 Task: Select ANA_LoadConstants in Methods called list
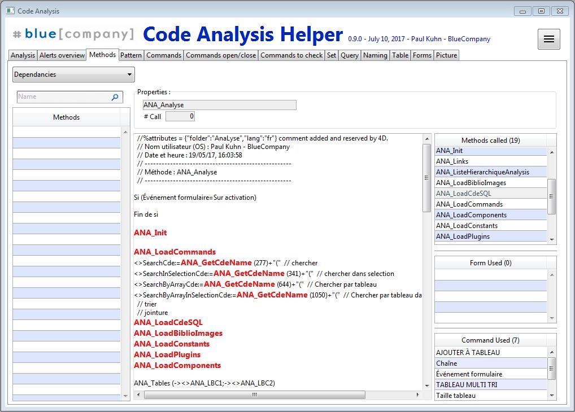coord(491,226)
